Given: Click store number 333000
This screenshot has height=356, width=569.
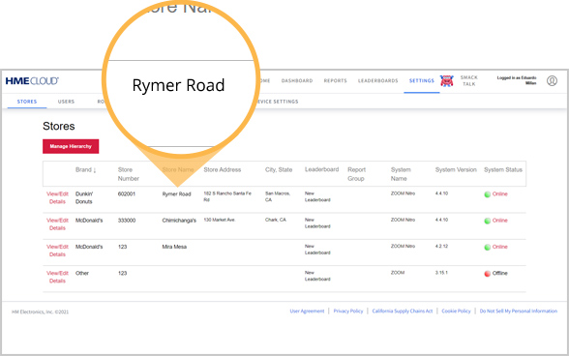Looking at the screenshot, I should click(126, 221).
